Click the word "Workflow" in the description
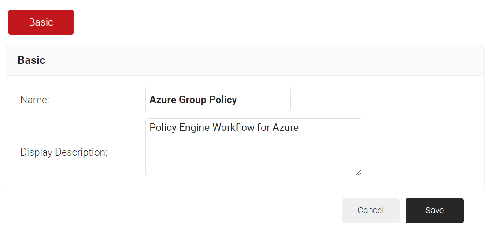491x230 pixels. (233, 128)
